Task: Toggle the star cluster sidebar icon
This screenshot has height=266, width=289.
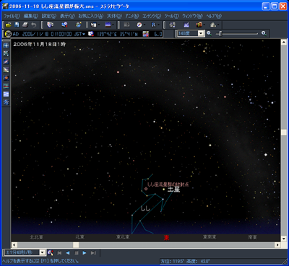Action: (6, 53)
